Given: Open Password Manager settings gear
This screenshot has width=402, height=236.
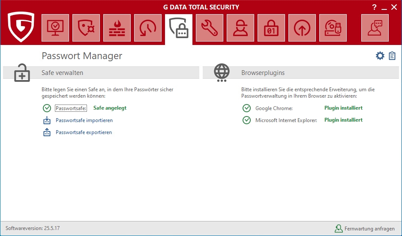Looking at the screenshot, I should tap(380, 56).
